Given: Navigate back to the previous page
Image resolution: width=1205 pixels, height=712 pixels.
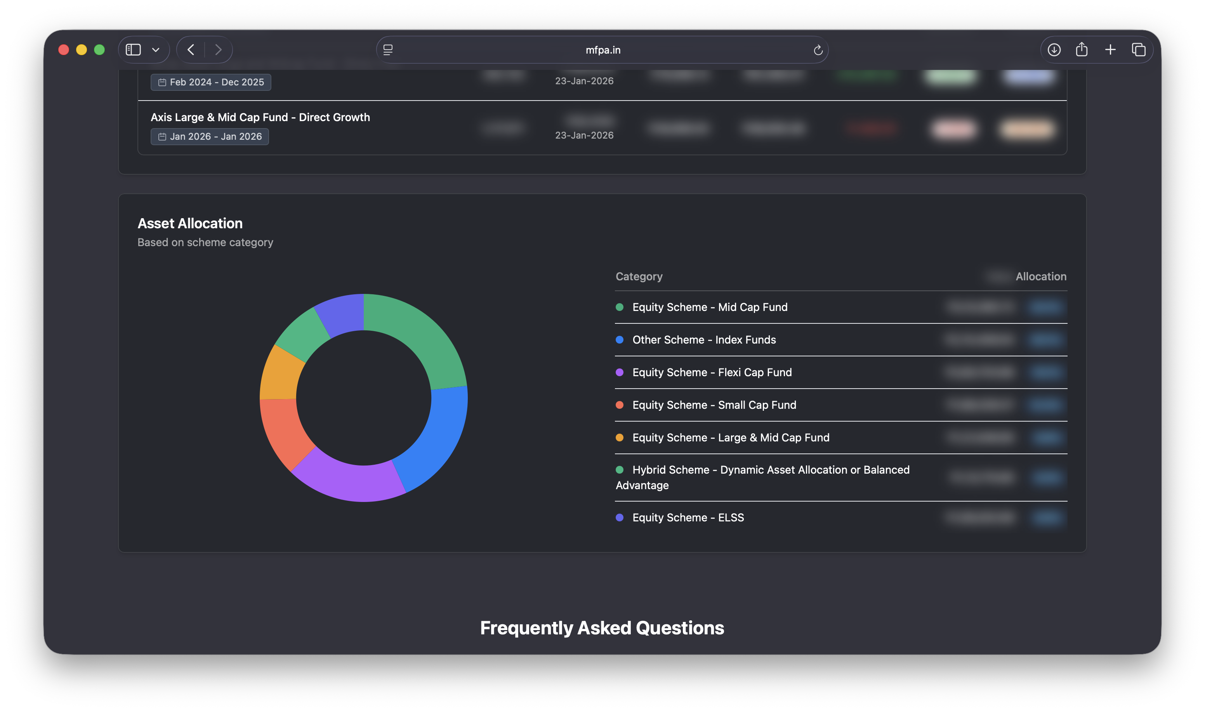Looking at the screenshot, I should click(x=191, y=49).
